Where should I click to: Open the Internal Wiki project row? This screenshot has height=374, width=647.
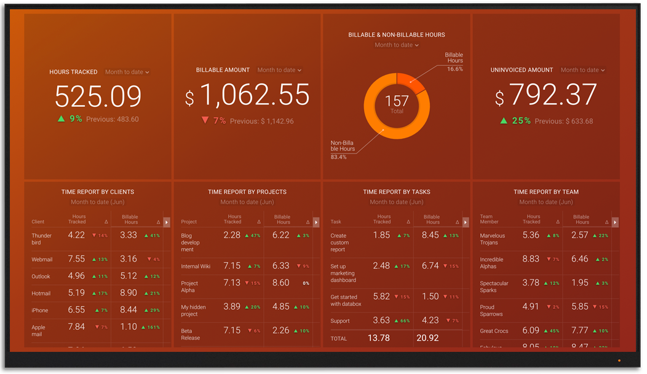[196, 267]
